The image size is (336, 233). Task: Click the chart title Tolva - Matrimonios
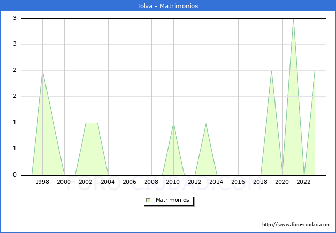point(167,6)
